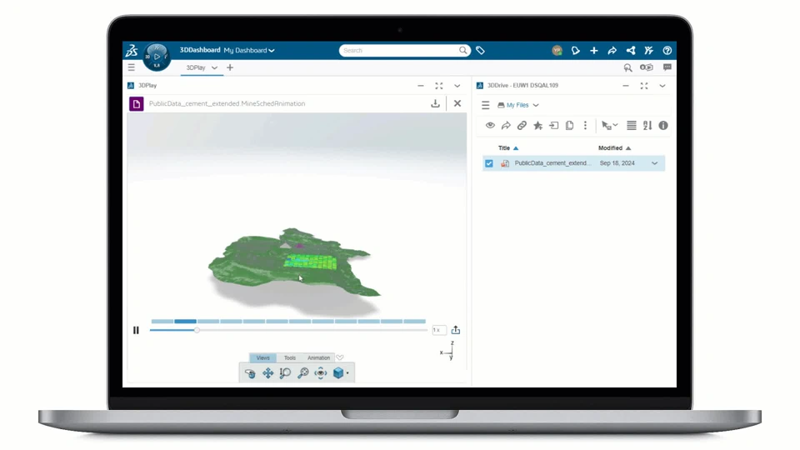
Task: Expand the 3DDrive widget menu chevron
Action: coord(662,86)
